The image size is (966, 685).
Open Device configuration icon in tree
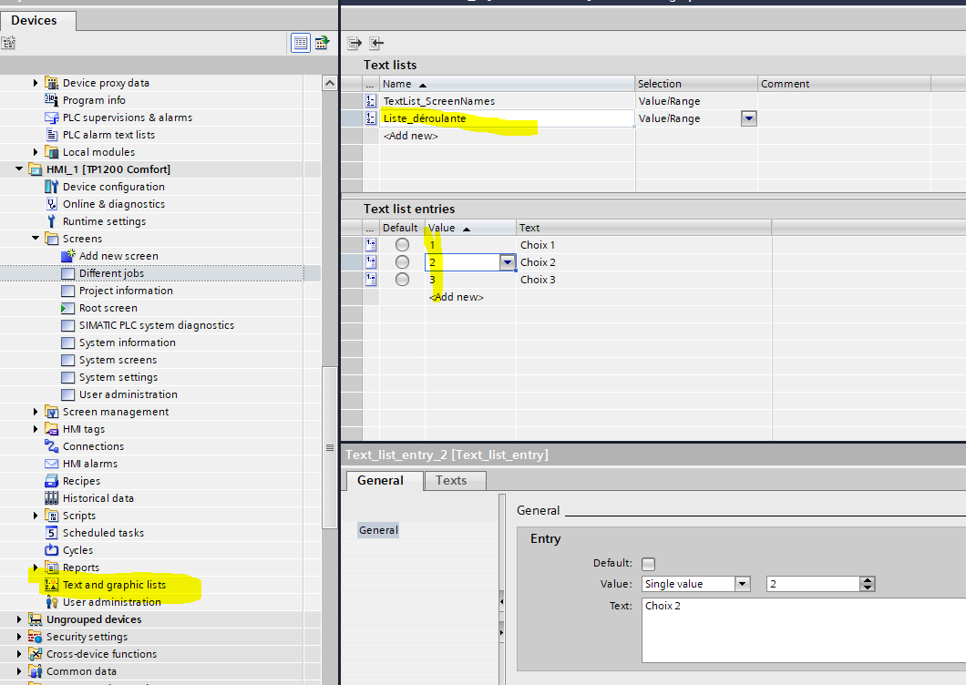click(52, 187)
